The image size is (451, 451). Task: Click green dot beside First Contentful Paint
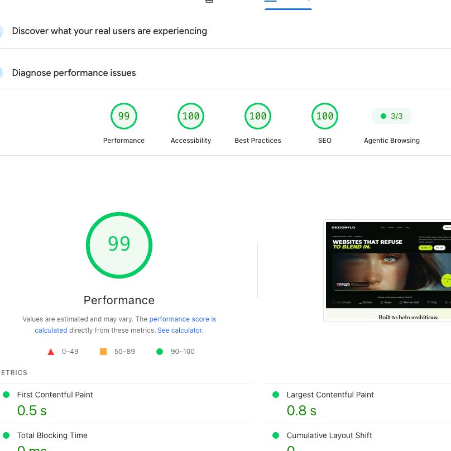coord(6,395)
